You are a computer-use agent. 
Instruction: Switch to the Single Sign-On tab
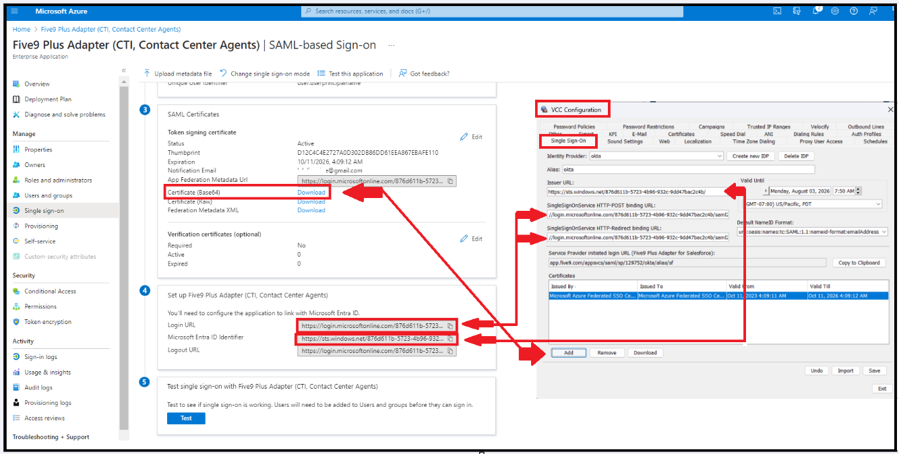[x=569, y=141]
